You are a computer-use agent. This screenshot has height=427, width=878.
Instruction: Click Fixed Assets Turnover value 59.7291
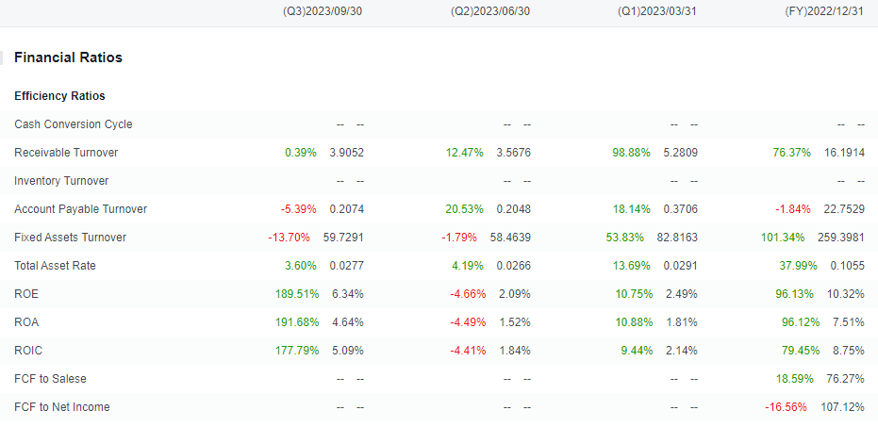343,238
